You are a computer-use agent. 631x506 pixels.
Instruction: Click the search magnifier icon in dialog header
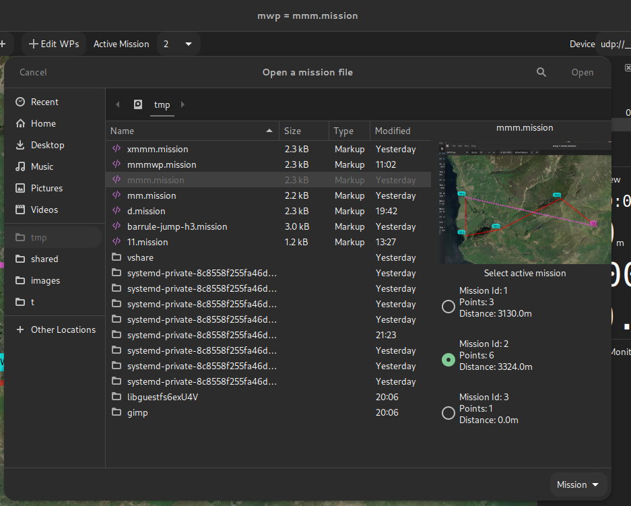(x=541, y=73)
